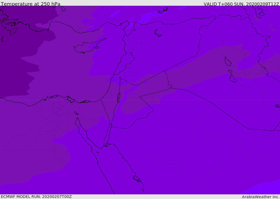Click the 'Temperature at 250 hPa' title text
This screenshot has width=280, height=199.
tap(31, 4)
